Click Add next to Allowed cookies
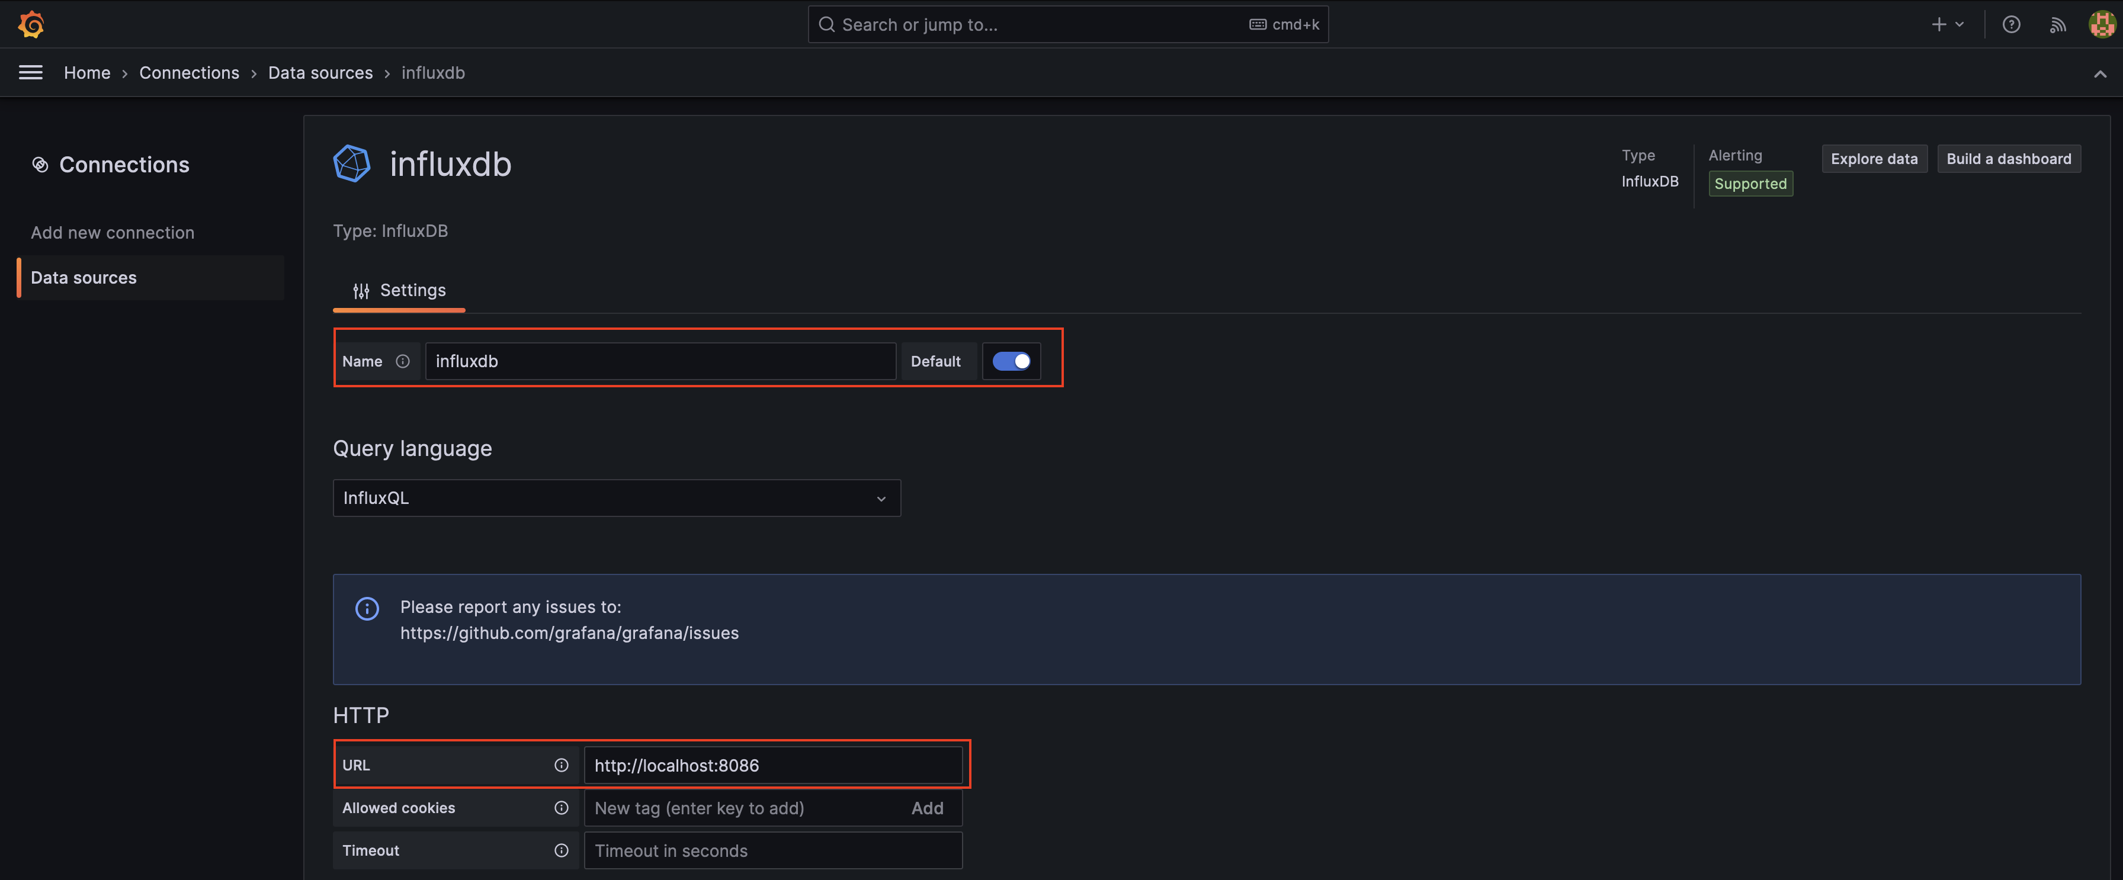2123x880 pixels. (927, 808)
